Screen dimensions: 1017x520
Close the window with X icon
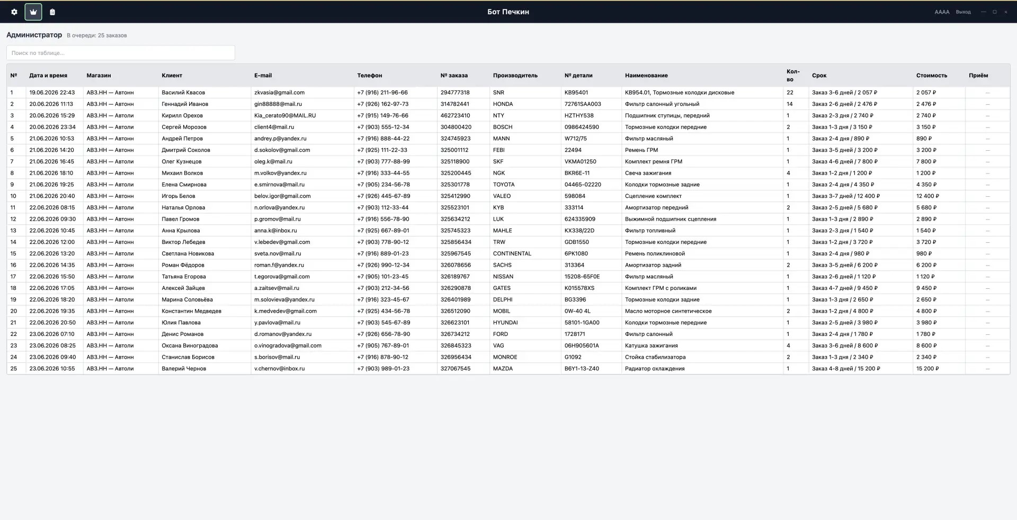coord(1006,12)
